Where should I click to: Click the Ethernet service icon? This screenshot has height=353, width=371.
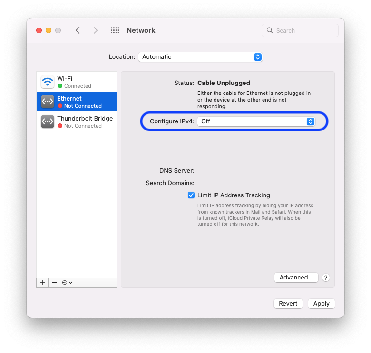click(x=48, y=102)
